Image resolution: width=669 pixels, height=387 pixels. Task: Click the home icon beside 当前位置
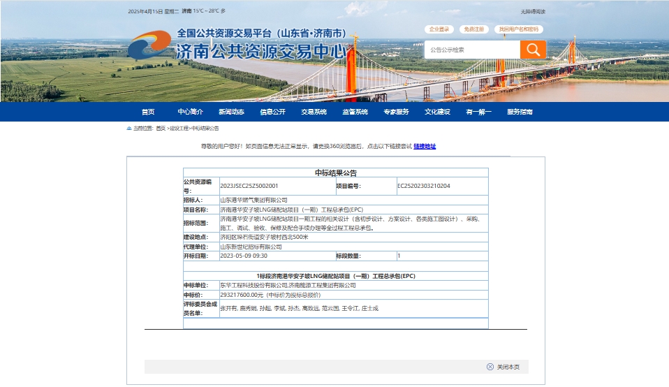click(128, 129)
